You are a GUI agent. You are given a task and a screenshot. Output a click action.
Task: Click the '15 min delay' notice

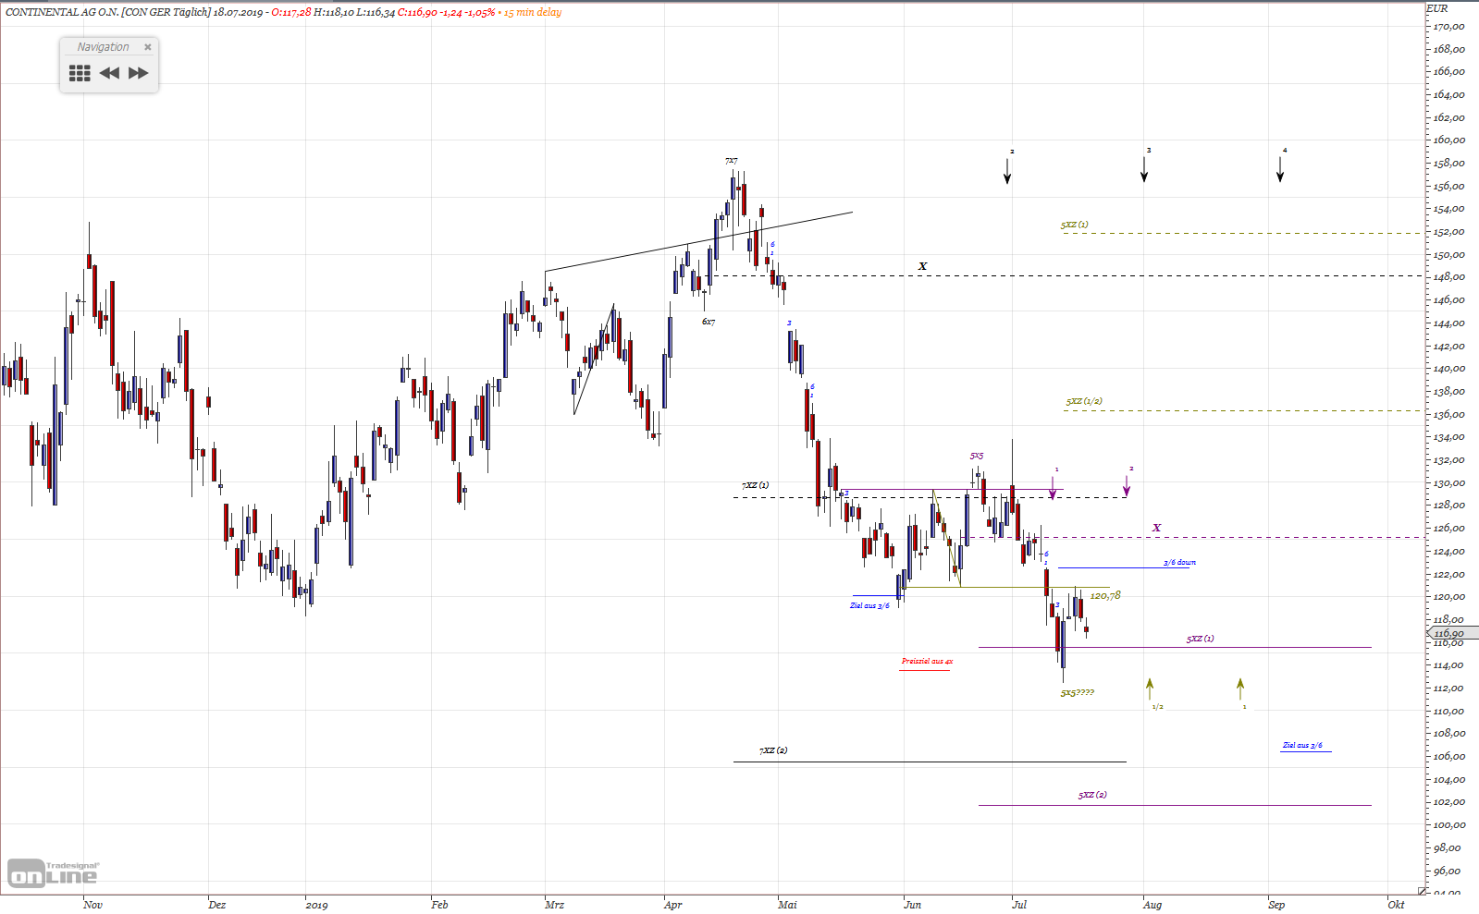click(533, 12)
